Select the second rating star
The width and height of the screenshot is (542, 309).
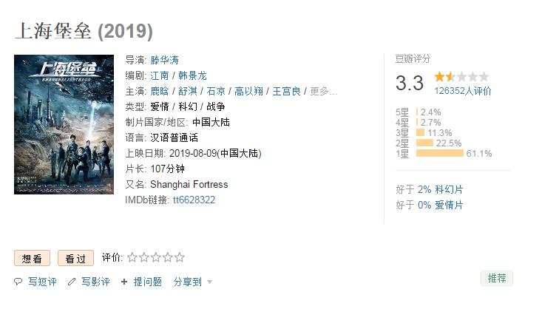(x=143, y=257)
